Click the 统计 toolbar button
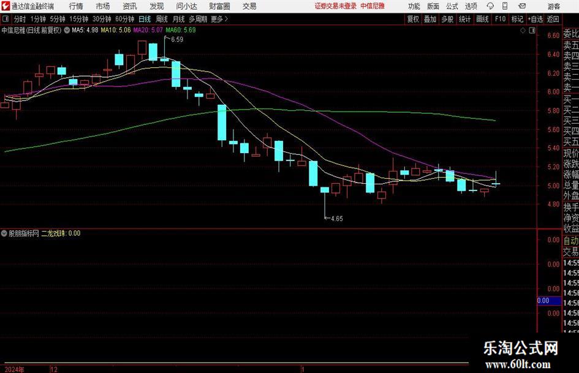 pos(464,19)
